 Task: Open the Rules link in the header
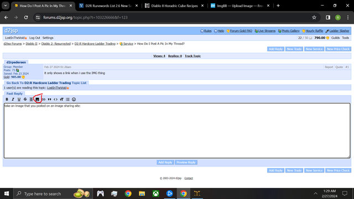pyautogui.click(x=208, y=31)
